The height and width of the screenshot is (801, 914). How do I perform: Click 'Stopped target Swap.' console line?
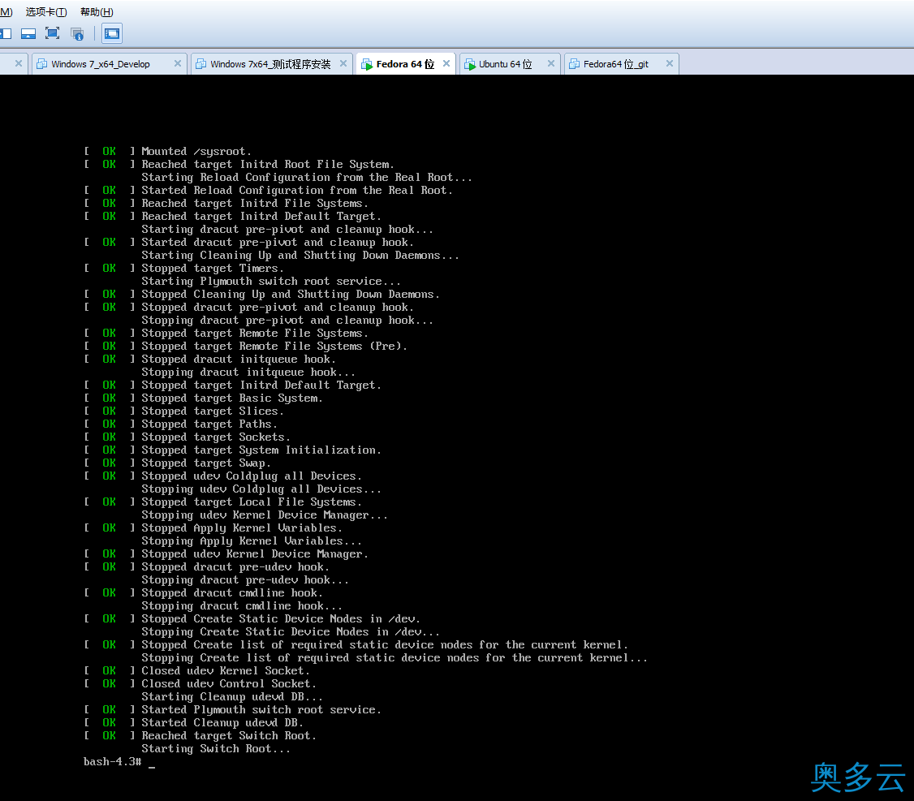(x=205, y=463)
